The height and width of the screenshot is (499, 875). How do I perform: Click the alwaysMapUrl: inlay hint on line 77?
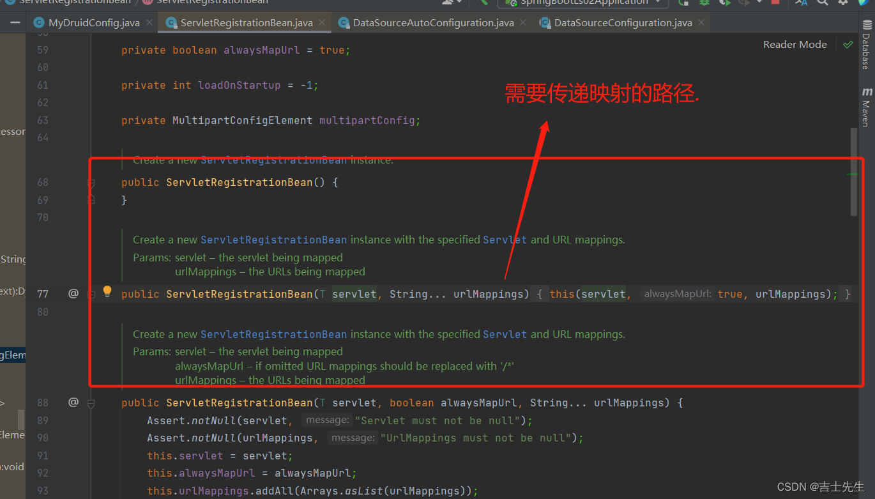point(678,294)
